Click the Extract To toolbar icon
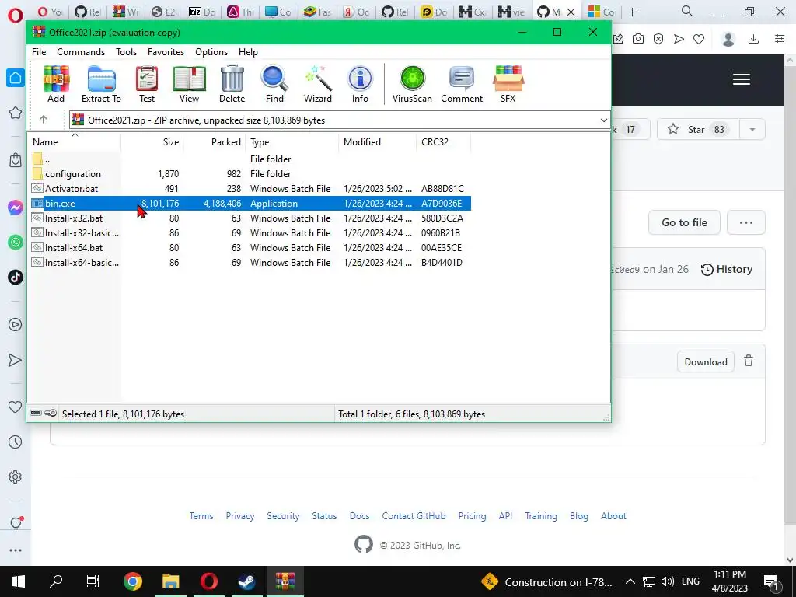796x597 pixels. click(102, 84)
